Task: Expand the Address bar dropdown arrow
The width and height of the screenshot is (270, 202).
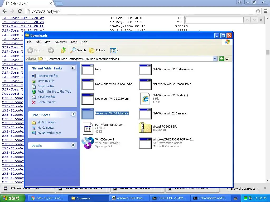Action: point(215,59)
